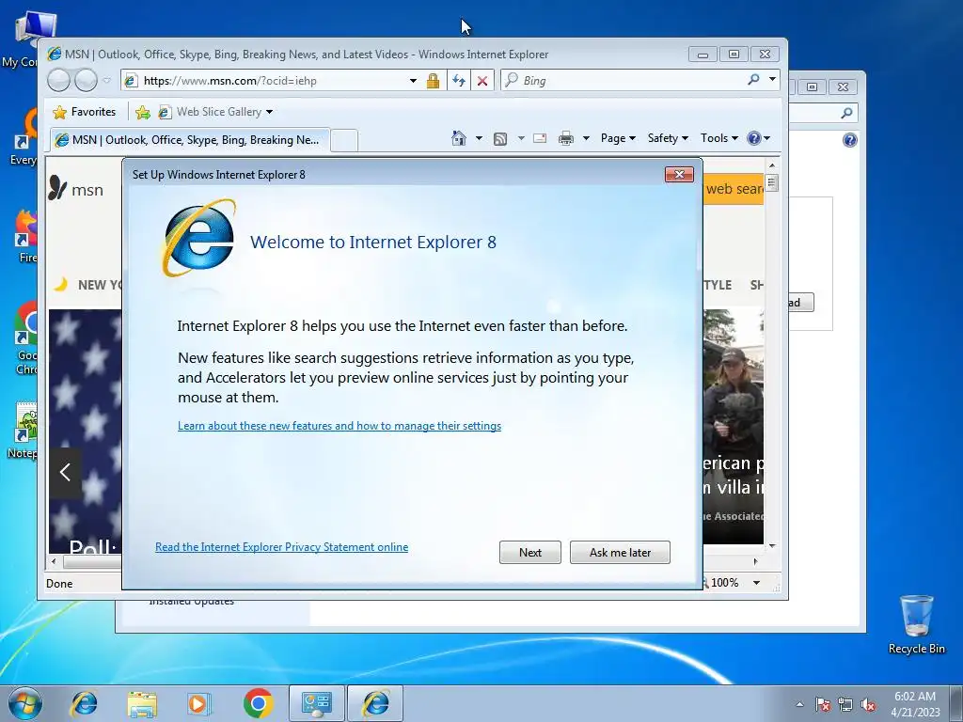This screenshot has height=722, width=963.
Task: Open the zoom level 100% dropdown
Action: pos(757,583)
